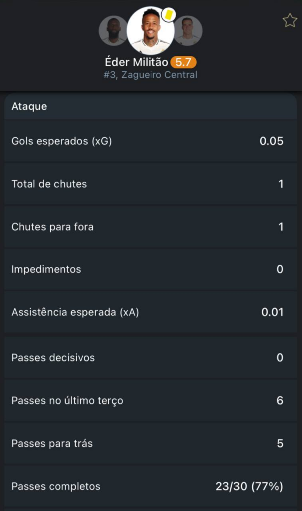Choose the Impedimentos row
302x511 pixels.
coord(151,269)
